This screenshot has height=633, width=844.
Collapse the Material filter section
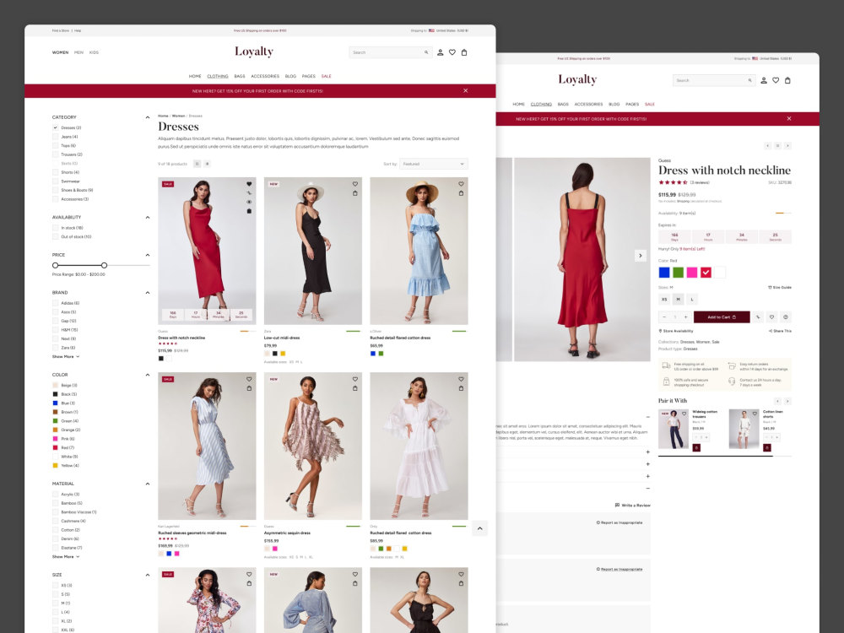pos(148,484)
